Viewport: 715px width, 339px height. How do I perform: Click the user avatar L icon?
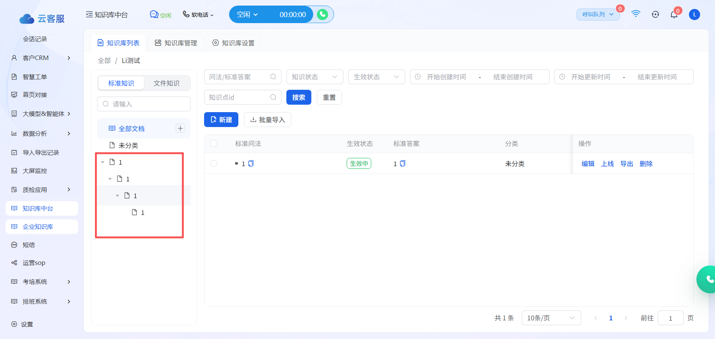tap(694, 15)
